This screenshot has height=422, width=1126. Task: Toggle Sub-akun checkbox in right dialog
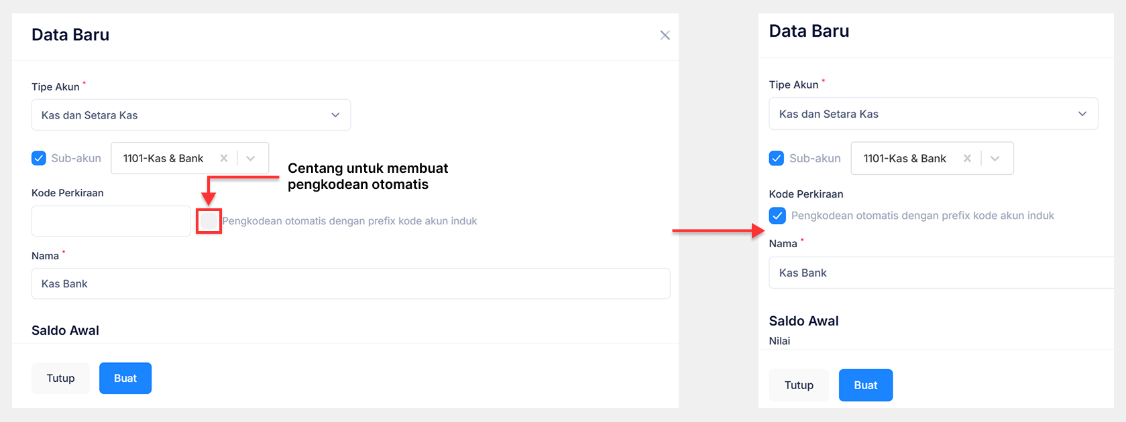point(777,159)
